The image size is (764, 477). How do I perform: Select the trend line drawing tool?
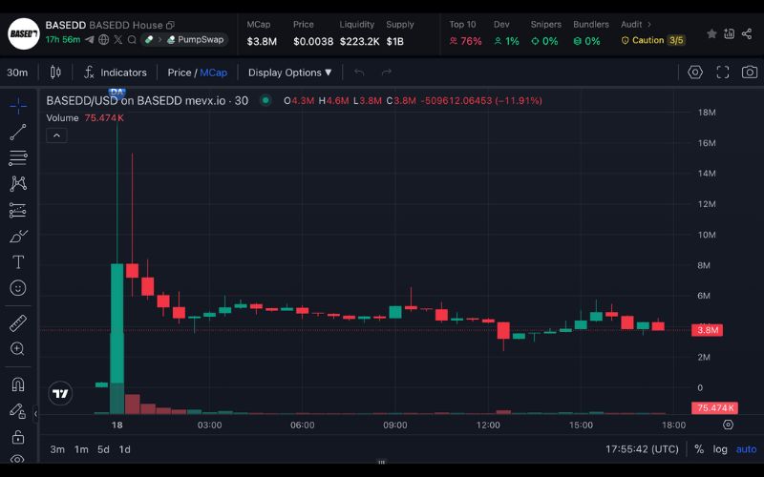click(x=18, y=132)
